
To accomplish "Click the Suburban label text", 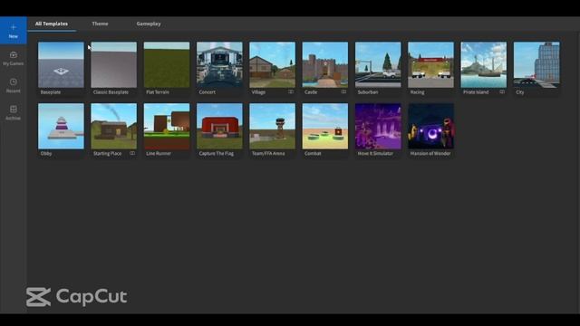I will 368,92.
